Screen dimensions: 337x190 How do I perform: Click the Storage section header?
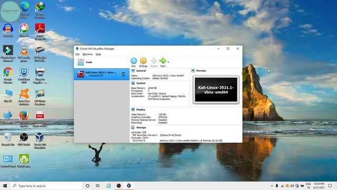coord(141,128)
